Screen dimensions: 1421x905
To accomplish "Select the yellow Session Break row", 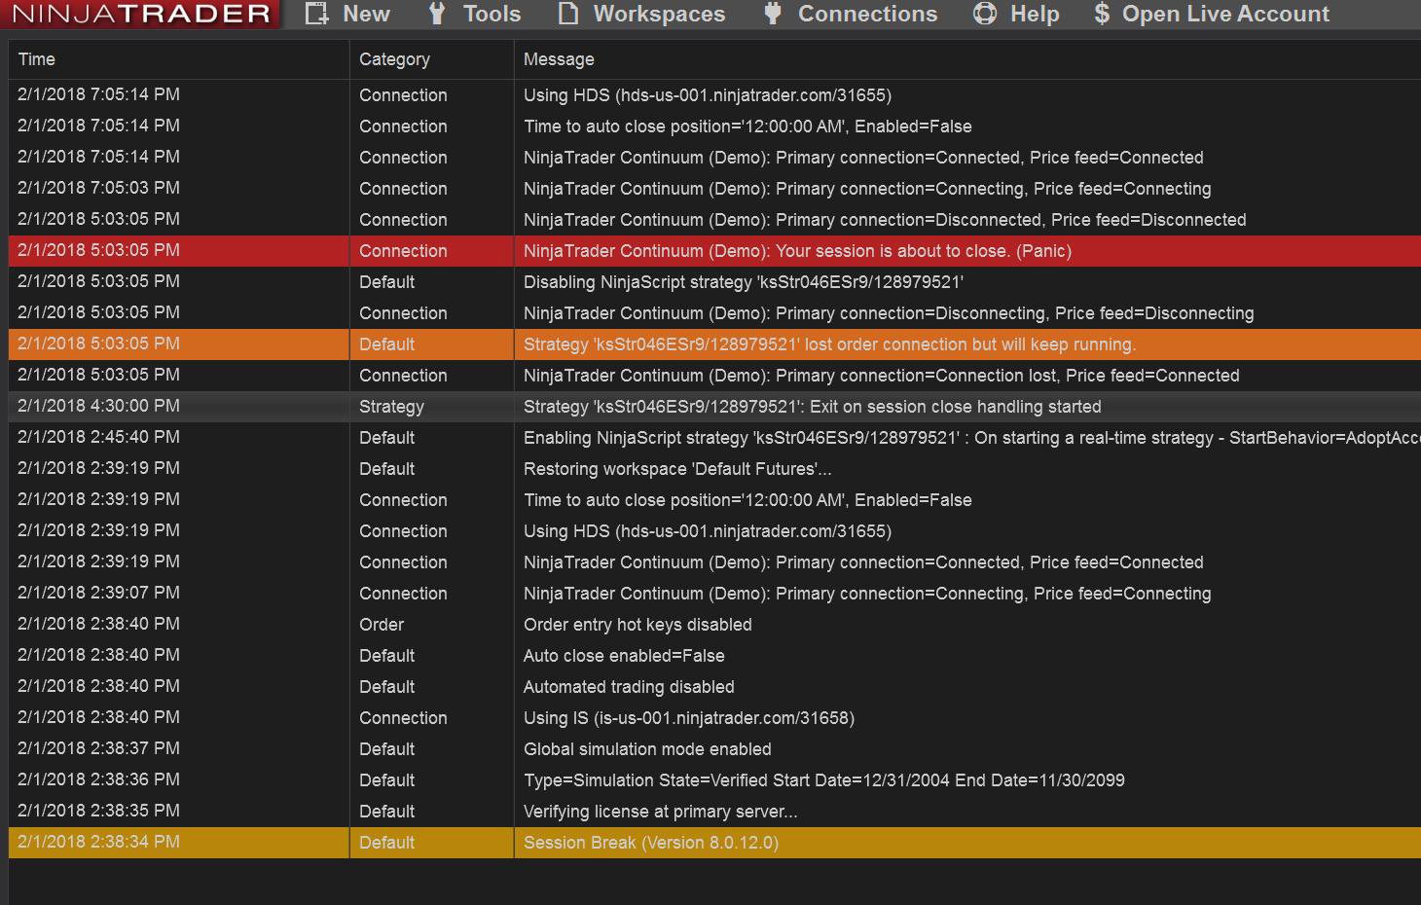I will tap(651, 843).
